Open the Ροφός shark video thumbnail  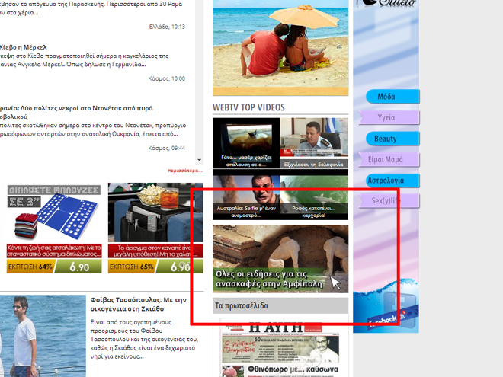pyautogui.click(x=314, y=195)
